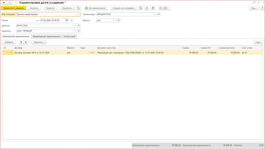Open the Создать на основании dropdown
The height and width of the screenshot is (149, 265).
coord(124,8)
